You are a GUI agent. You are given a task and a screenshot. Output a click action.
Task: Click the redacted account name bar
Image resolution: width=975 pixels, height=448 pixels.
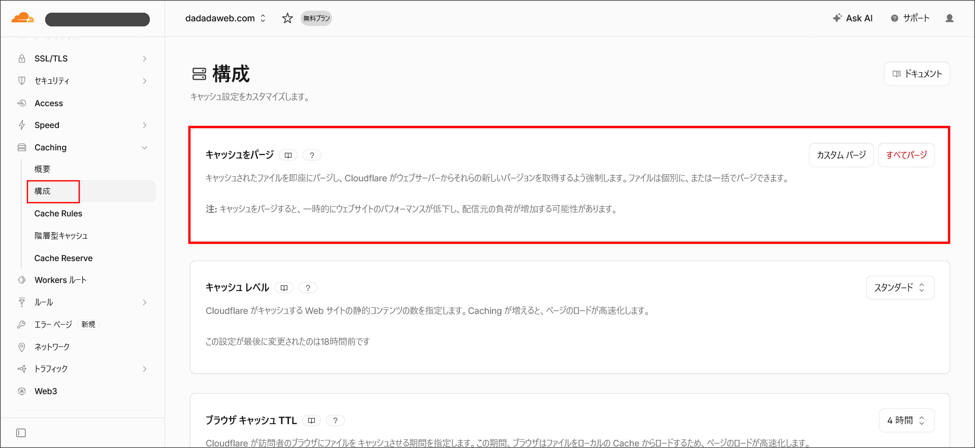tap(97, 19)
